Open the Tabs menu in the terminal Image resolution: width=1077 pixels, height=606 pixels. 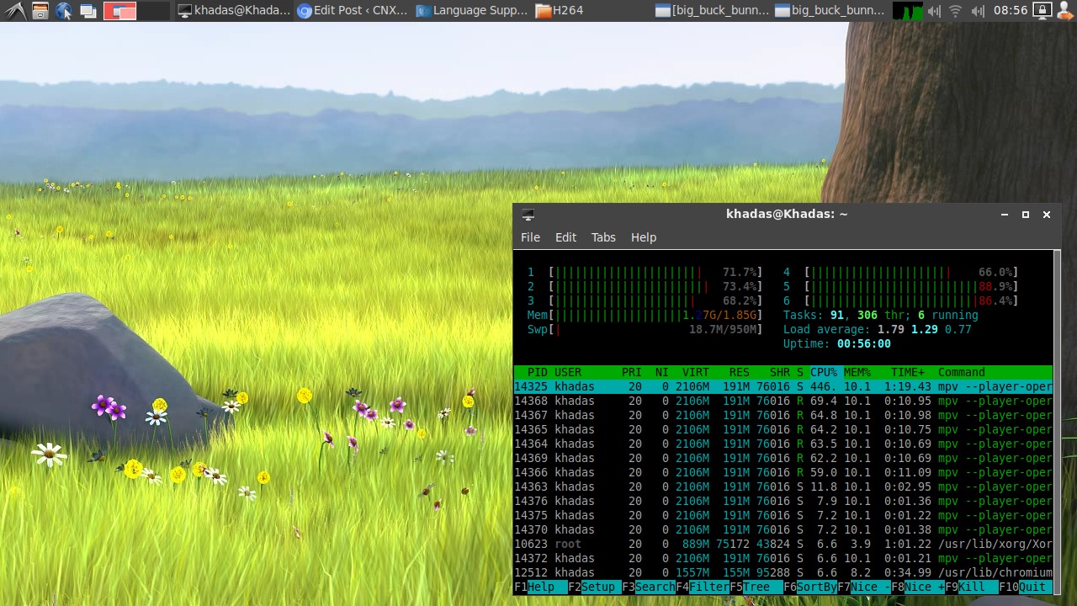(603, 237)
